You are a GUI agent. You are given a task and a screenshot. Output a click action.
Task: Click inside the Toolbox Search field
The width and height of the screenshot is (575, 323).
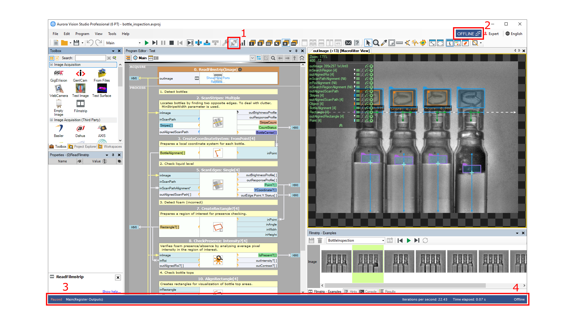90,58
